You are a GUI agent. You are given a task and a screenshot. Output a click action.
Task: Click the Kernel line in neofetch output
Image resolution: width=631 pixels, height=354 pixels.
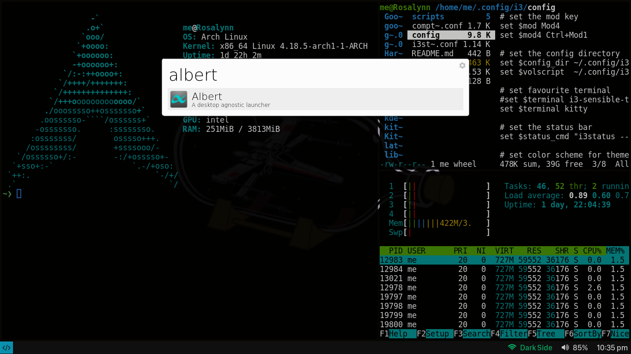275,46
